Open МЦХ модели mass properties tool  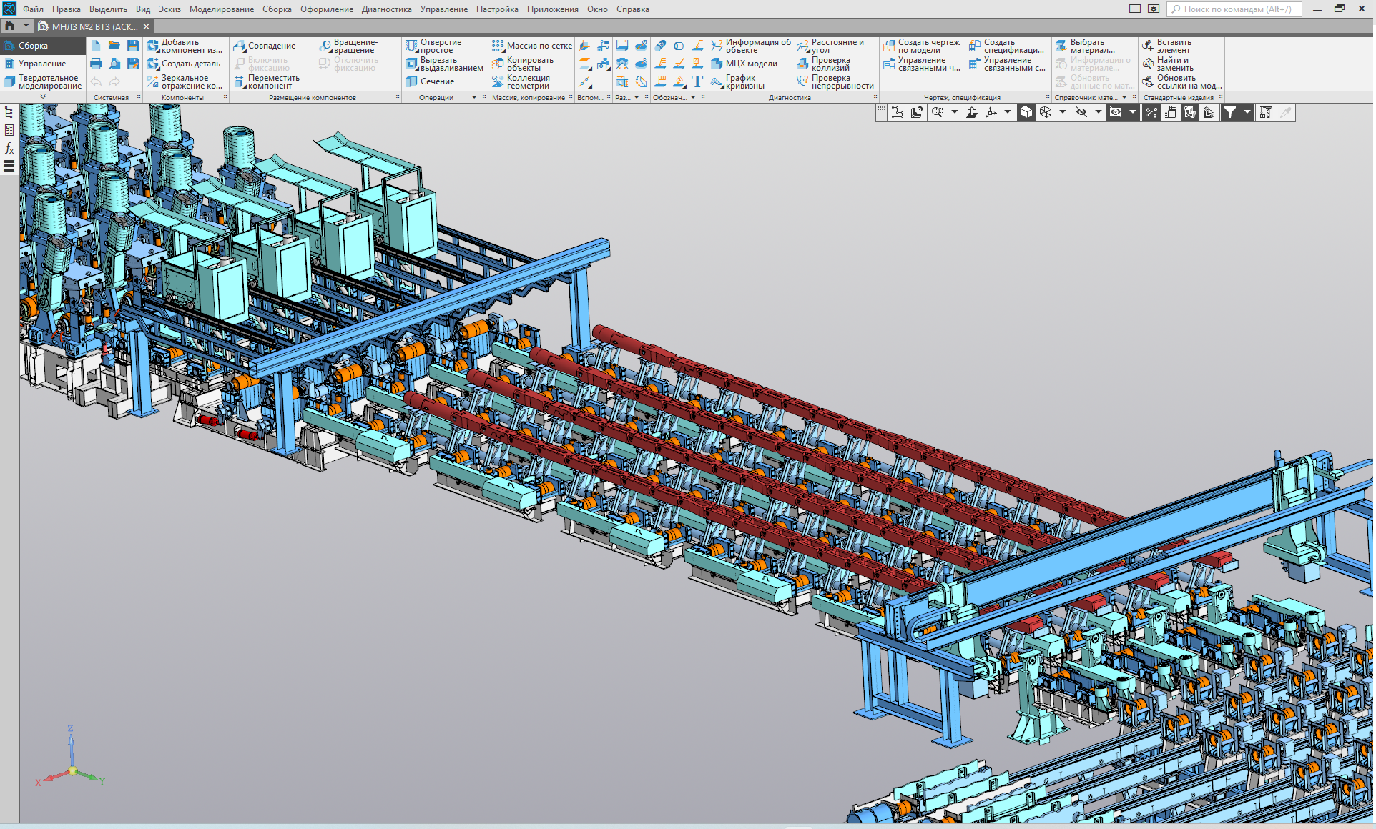coord(750,64)
